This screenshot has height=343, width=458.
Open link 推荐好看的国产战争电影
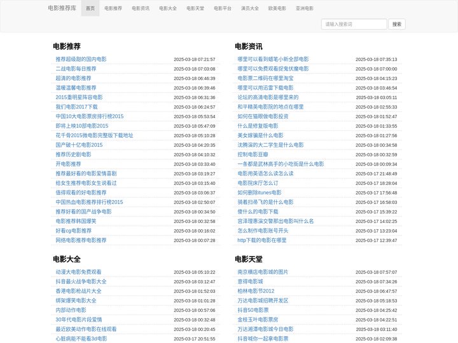83,212
